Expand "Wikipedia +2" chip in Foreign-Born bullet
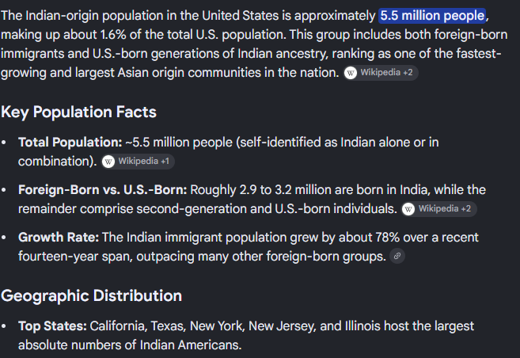This screenshot has width=520, height=358. pos(438,209)
